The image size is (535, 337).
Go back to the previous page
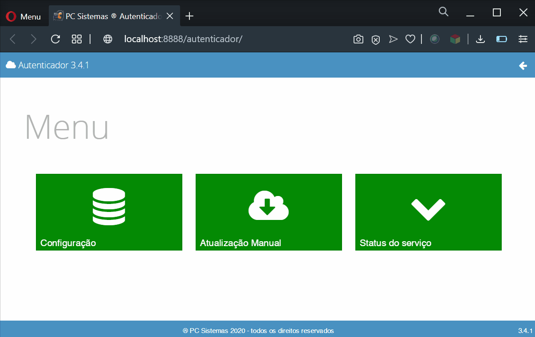pyautogui.click(x=13, y=39)
